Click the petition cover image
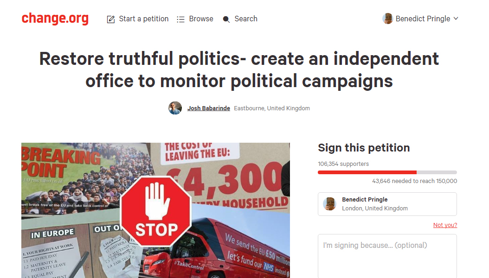This screenshot has height=278, width=489. pos(155,210)
